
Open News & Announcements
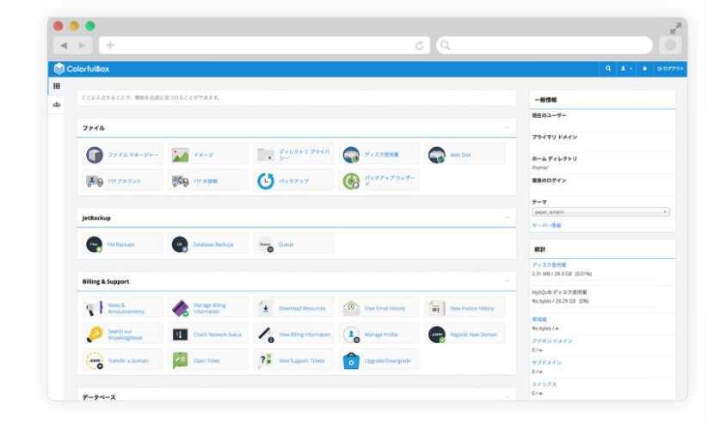pos(122,308)
